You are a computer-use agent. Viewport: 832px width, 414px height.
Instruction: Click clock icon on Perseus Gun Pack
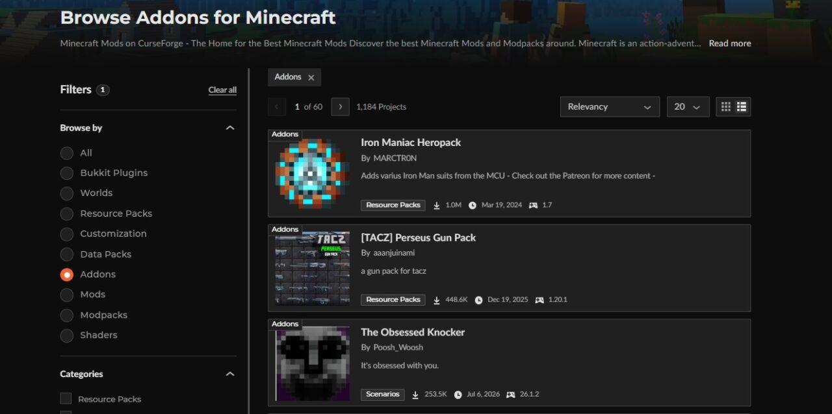479,300
